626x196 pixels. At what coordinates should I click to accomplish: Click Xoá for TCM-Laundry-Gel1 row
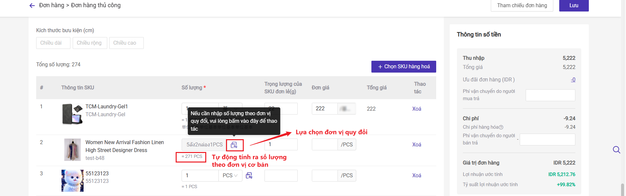pos(416,109)
